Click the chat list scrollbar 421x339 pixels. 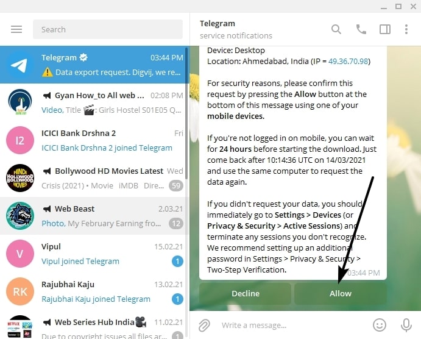tap(186, 113)
